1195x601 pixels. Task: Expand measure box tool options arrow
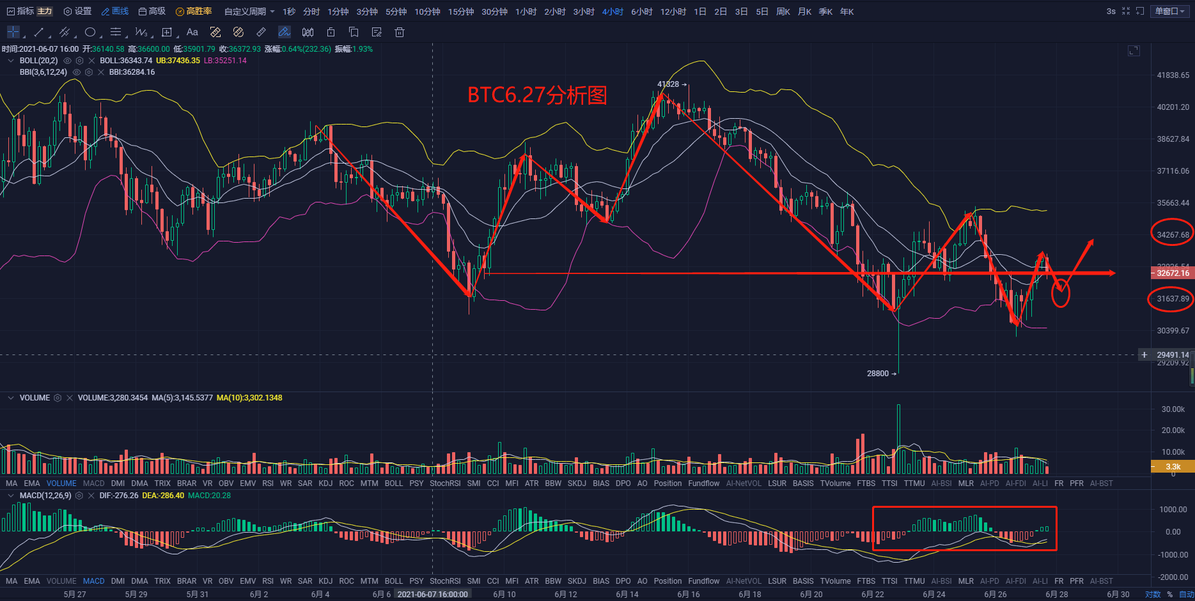pyautogui.click(x=178, y=36)
